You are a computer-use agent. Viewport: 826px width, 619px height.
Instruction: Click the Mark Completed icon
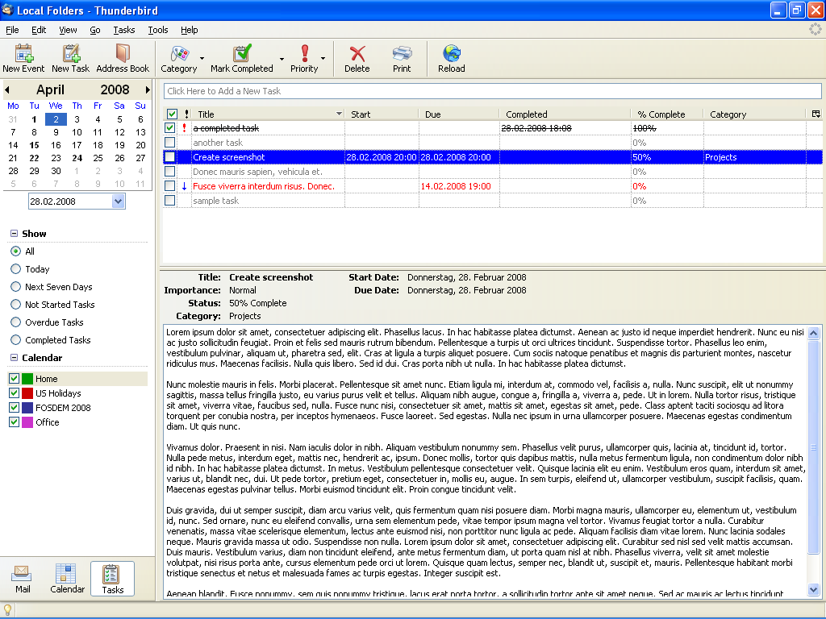coord(242,53)
